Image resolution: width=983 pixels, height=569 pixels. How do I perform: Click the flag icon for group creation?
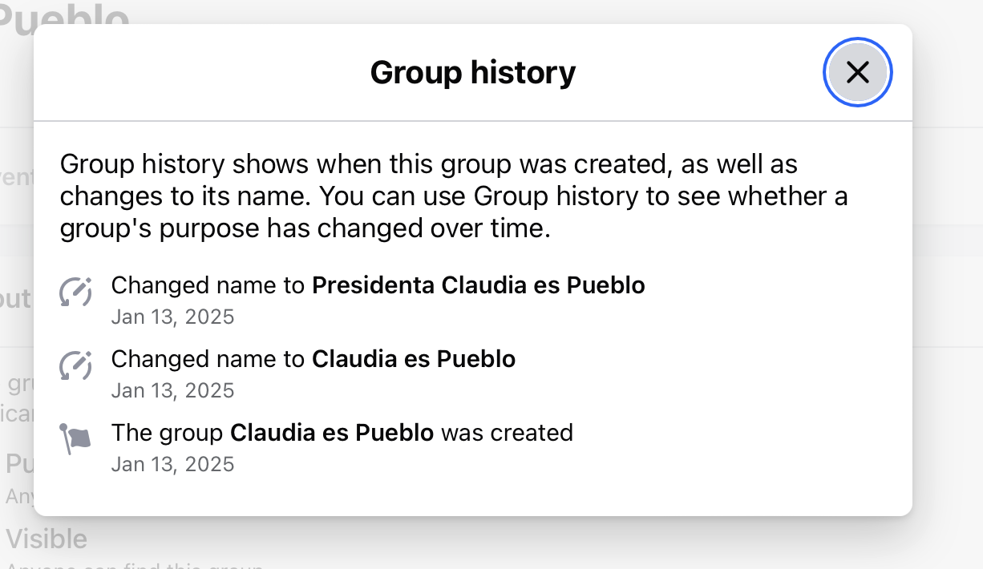[76, 439]
